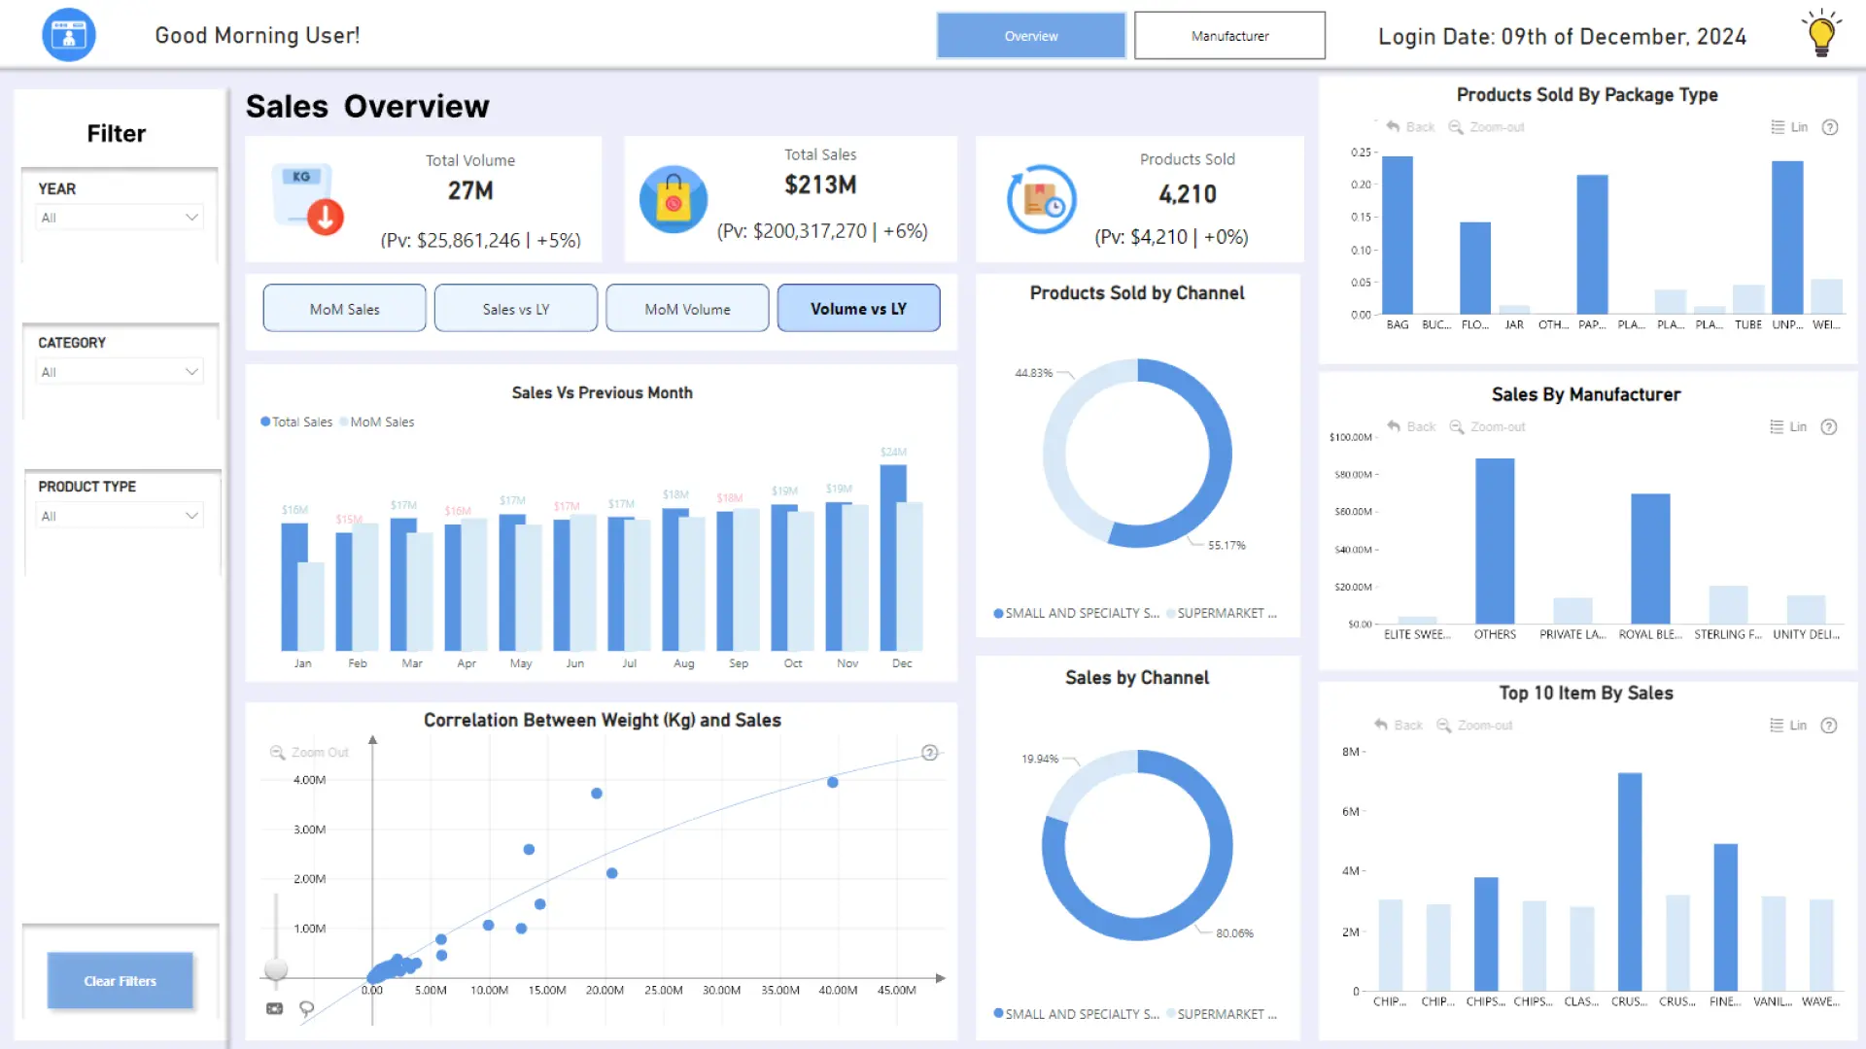Open the CATEGORY filter dropdown

click(120, 372)
